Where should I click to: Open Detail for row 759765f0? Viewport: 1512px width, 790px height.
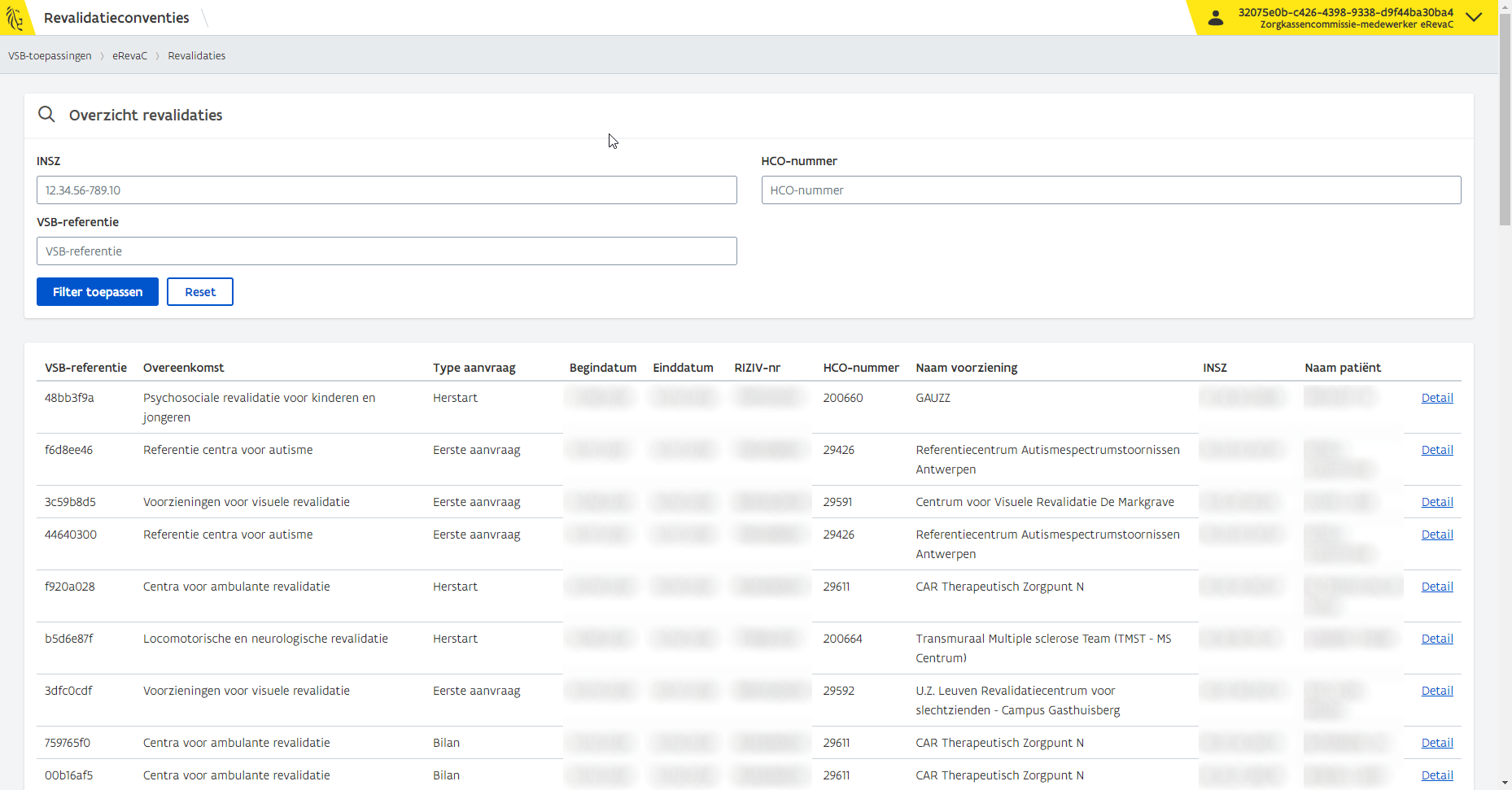(x=1437, y=743)
